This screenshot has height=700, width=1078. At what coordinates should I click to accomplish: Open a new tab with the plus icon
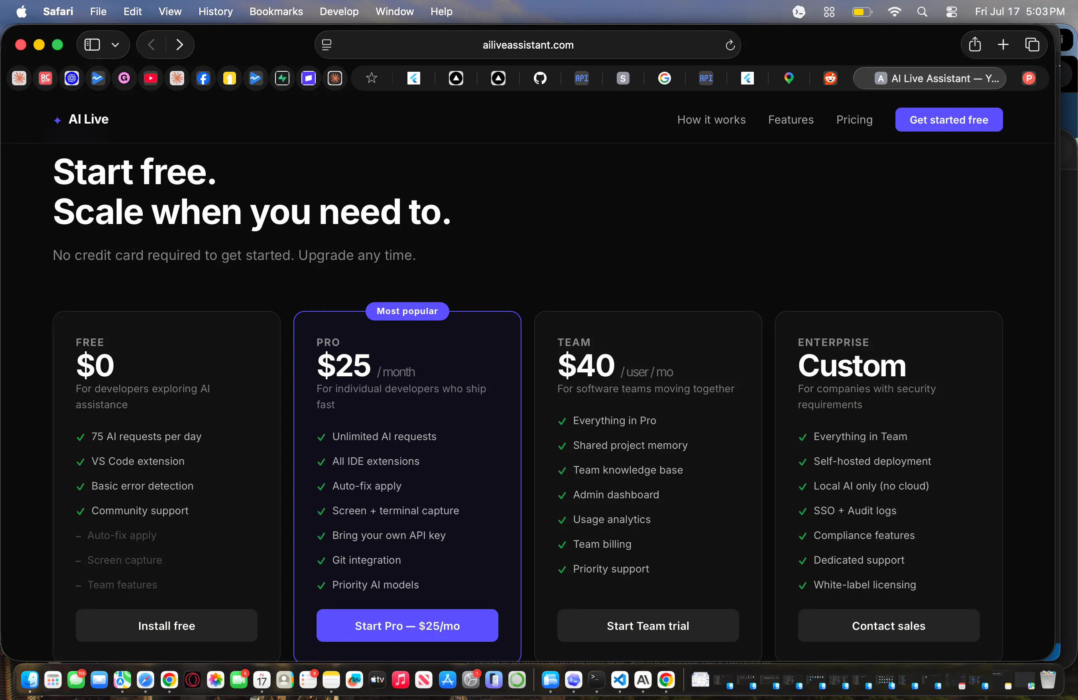[1003, 44]
